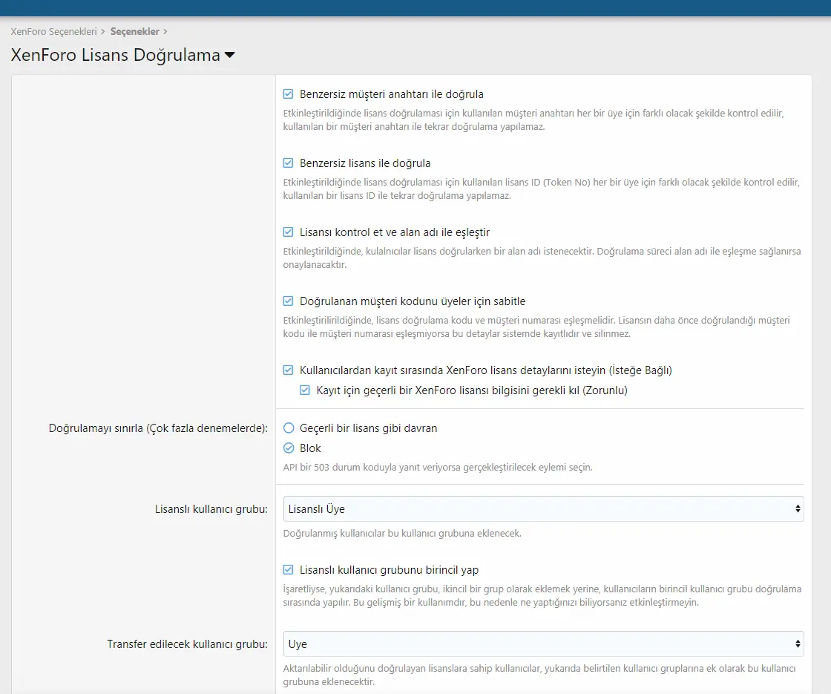
Task: Open 'Lisanslı kullanıcı grubu' dropdown
Action: pos(543,509)
